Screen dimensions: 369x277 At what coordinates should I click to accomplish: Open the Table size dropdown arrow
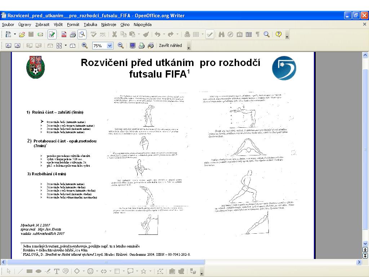click(203, 34)
